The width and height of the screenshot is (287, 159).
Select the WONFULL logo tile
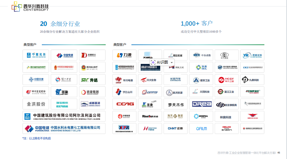tap(201, 116)
